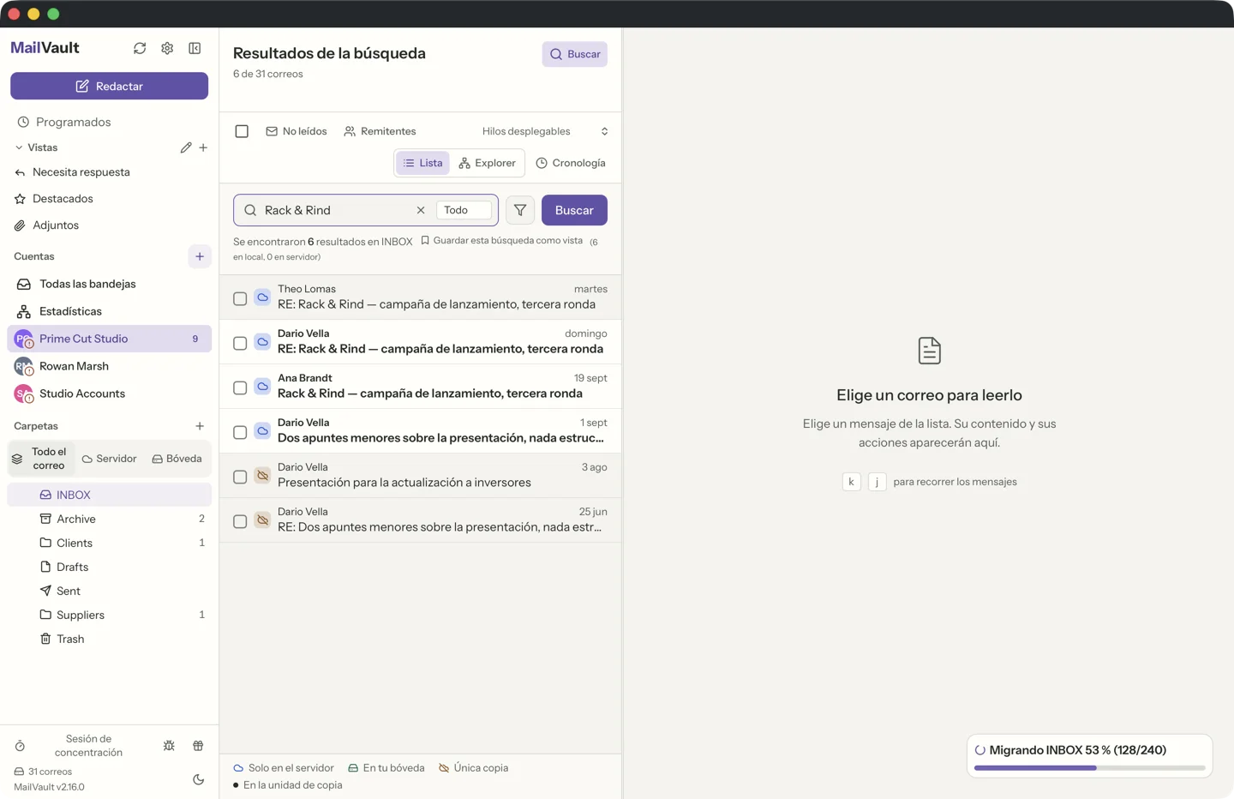Click the Migrando INBOX progress bar
This screenshot has height=799, width=1234.
coord(1089,767)
